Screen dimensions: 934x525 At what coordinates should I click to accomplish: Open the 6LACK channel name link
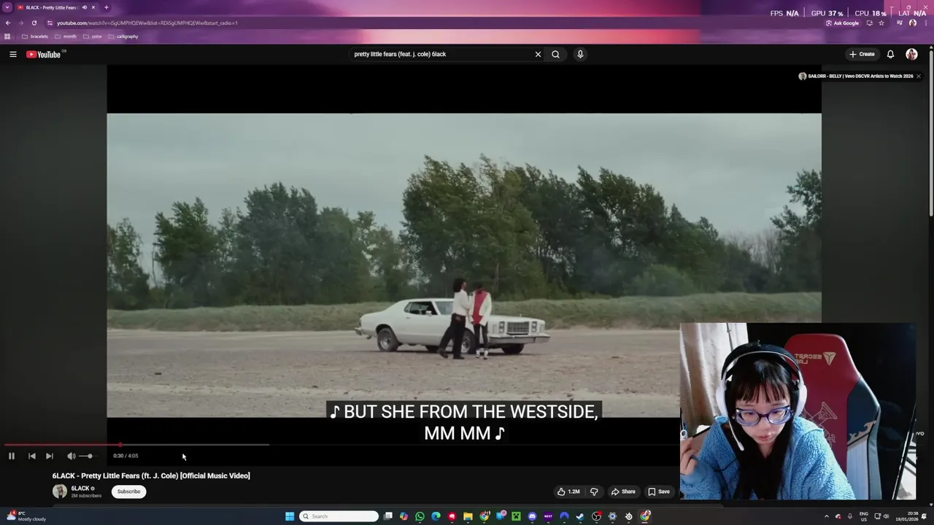point(80,489)
